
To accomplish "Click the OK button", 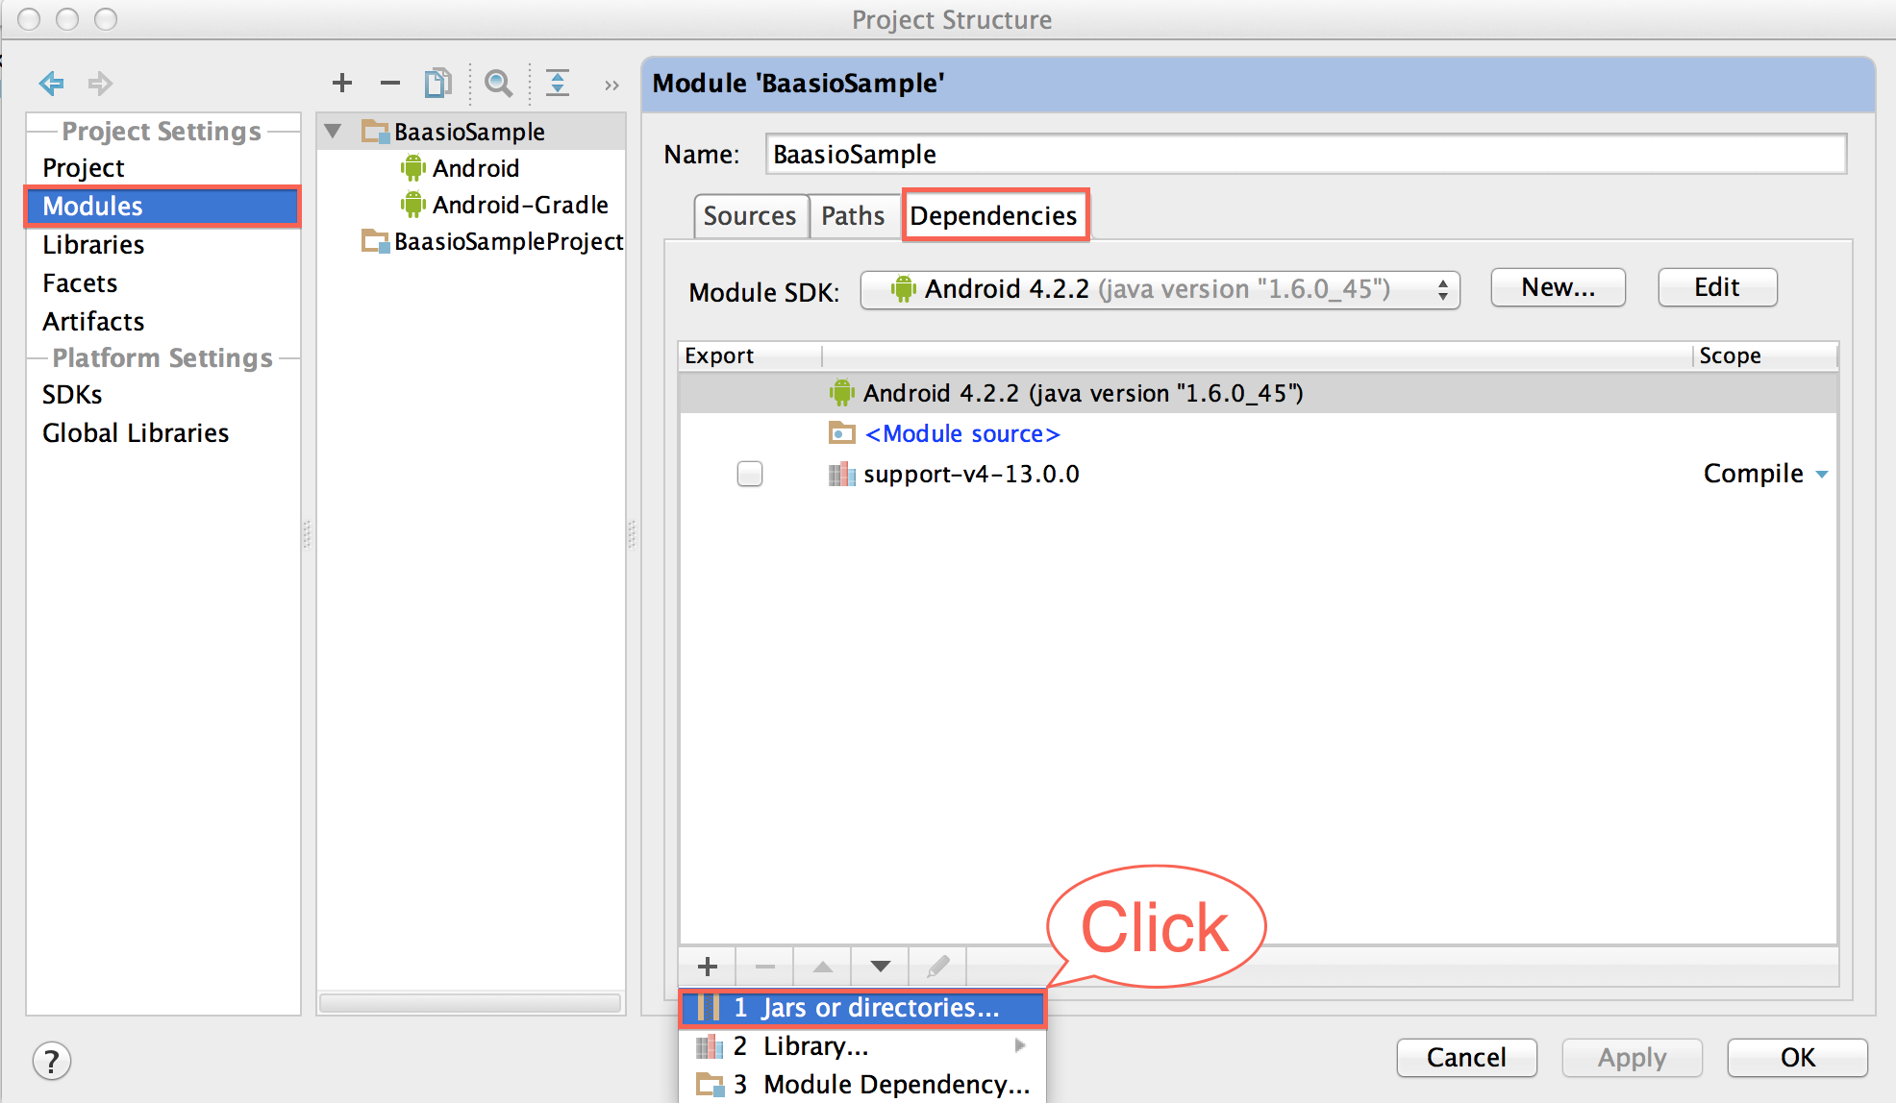I will [x=1797, y=1058].
